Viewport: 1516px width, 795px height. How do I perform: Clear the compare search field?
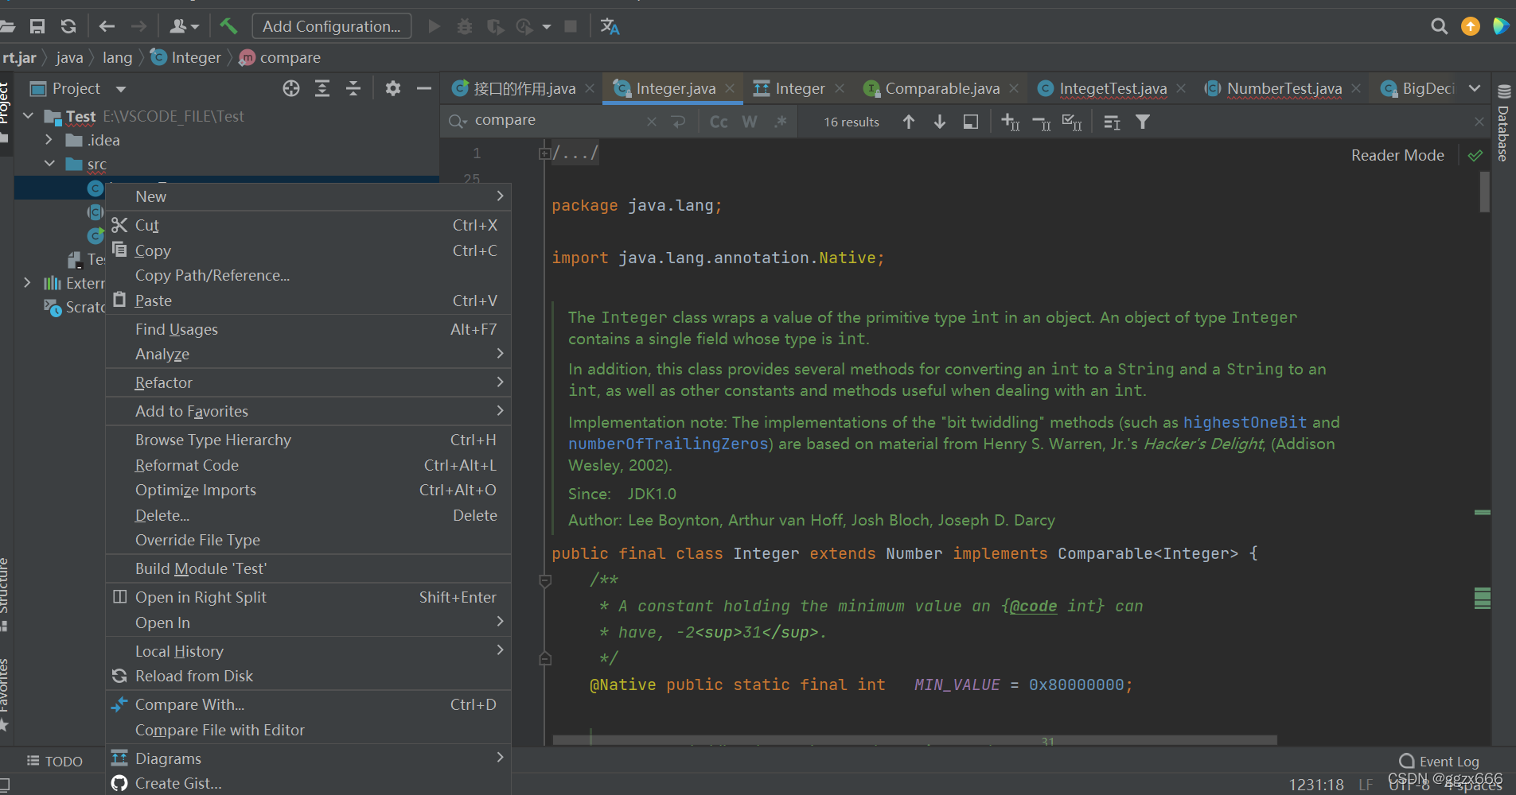pyautogui.click(x=652, y=122)
